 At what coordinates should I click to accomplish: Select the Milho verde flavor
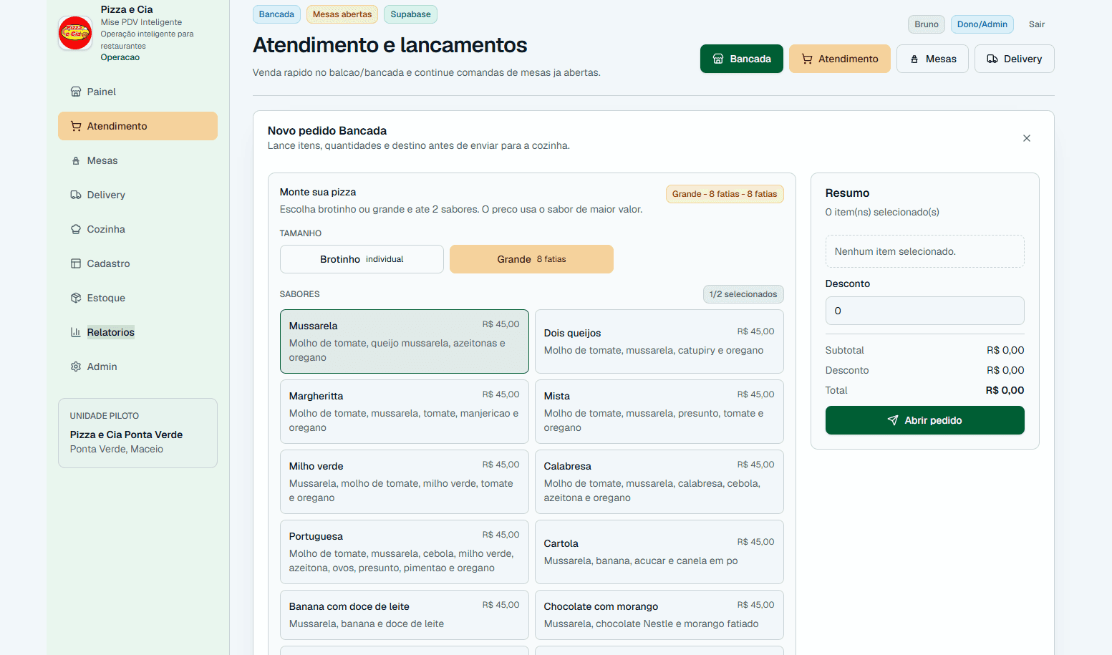405,482
